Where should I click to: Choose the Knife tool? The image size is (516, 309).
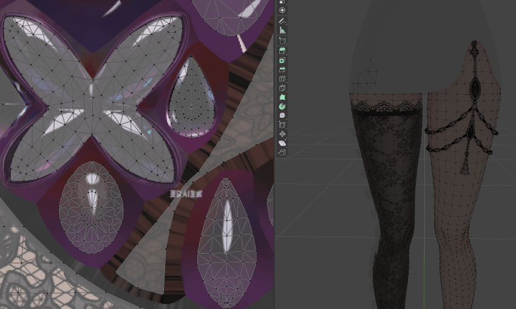pyautogui.click(x=282, y=88)
